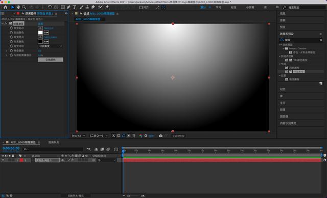Image resolution: width=327 pixels, height=198 pixels.
Task: Expand hidden panels next to Effect Controls
Action: [x=66, y=14]
